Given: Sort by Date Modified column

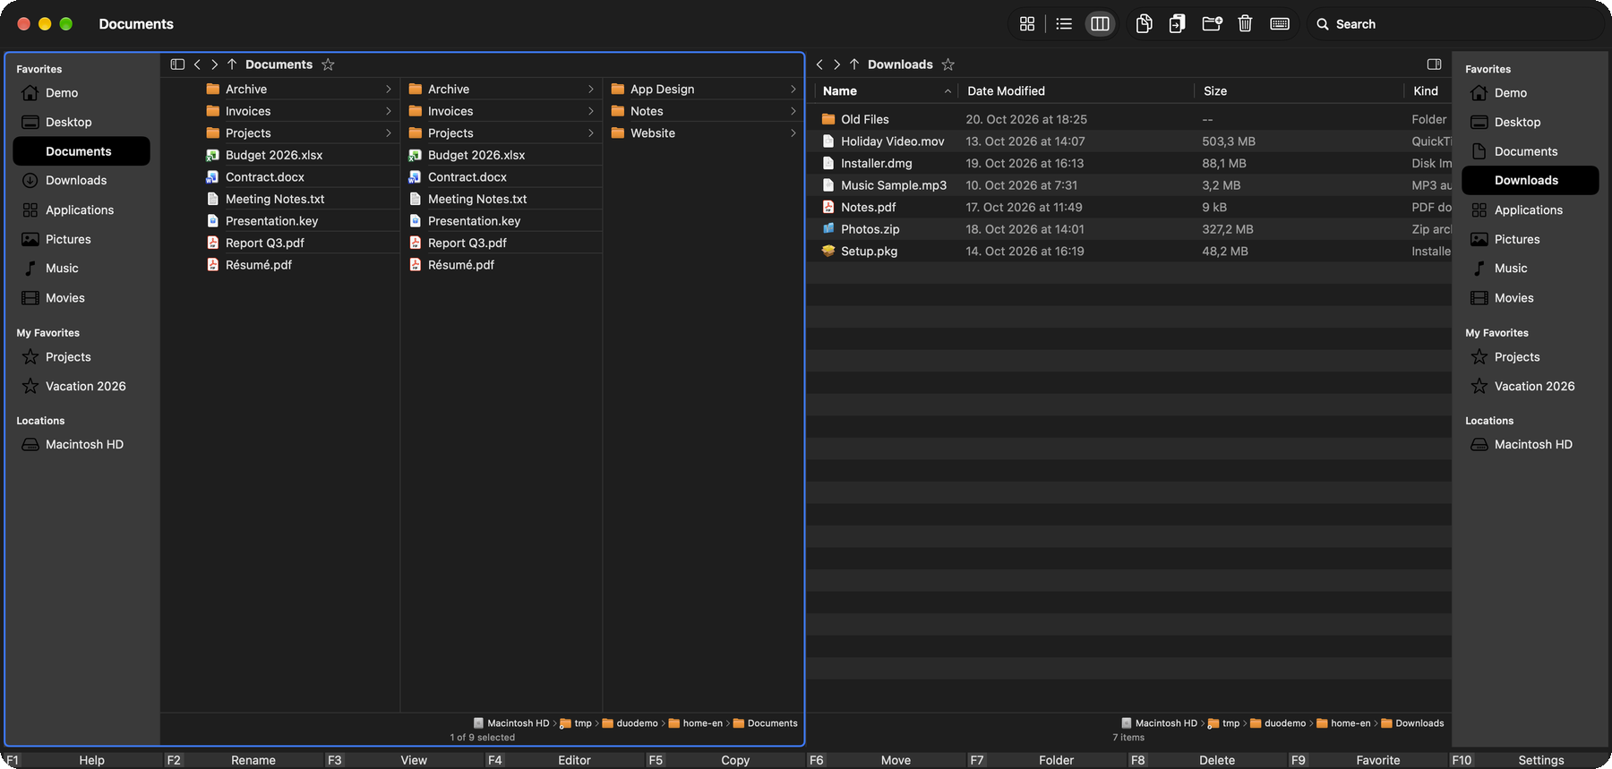Looking at the screenshot, I should [1076, 91].
